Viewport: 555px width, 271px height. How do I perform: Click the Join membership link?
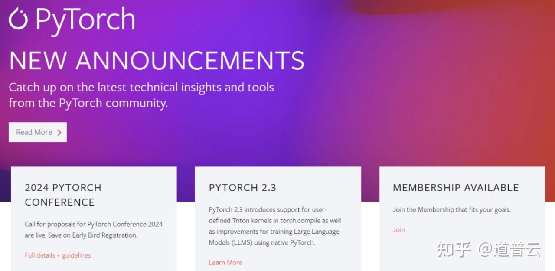pos(399,230)
